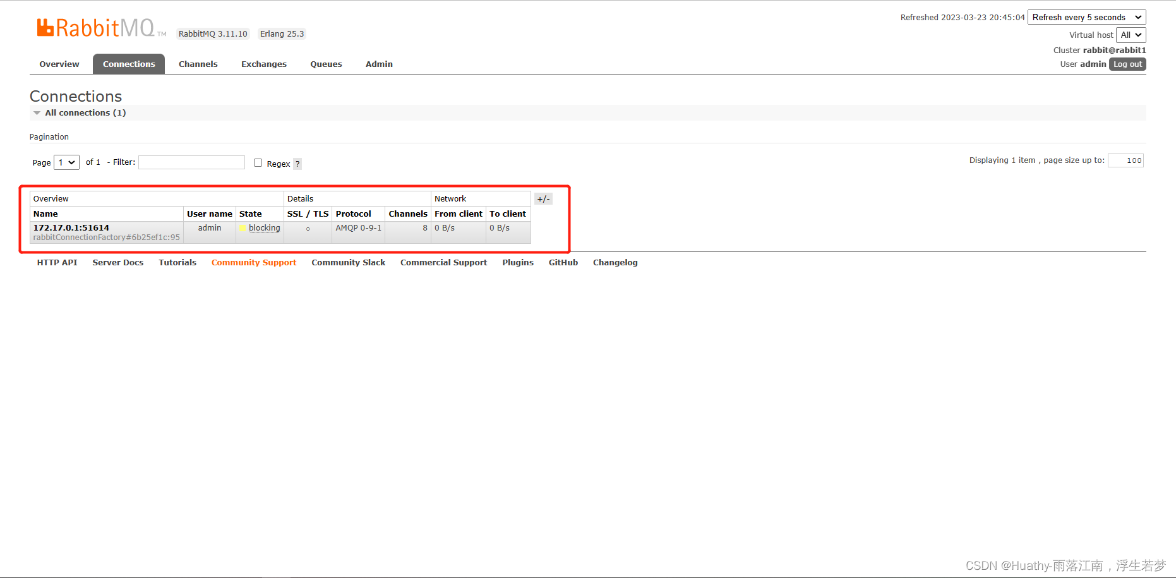Focus the Filter input field
The height and width of the screenshot is (578, 1176).
click(191, 162)
